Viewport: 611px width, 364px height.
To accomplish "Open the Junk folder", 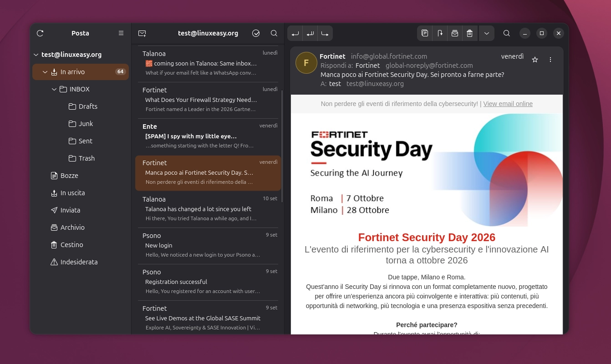I will pyautogui.click(x=81, y=124).
